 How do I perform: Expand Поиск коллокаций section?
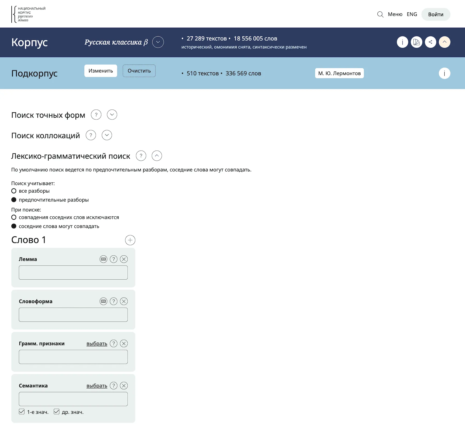tap(107, 135)
